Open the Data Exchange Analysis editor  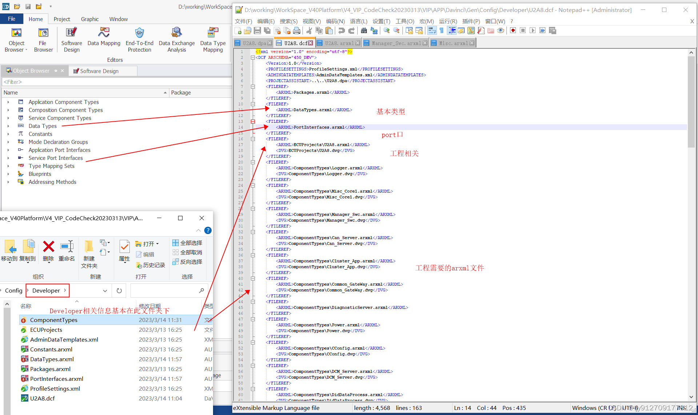click(x=177, y=39)
